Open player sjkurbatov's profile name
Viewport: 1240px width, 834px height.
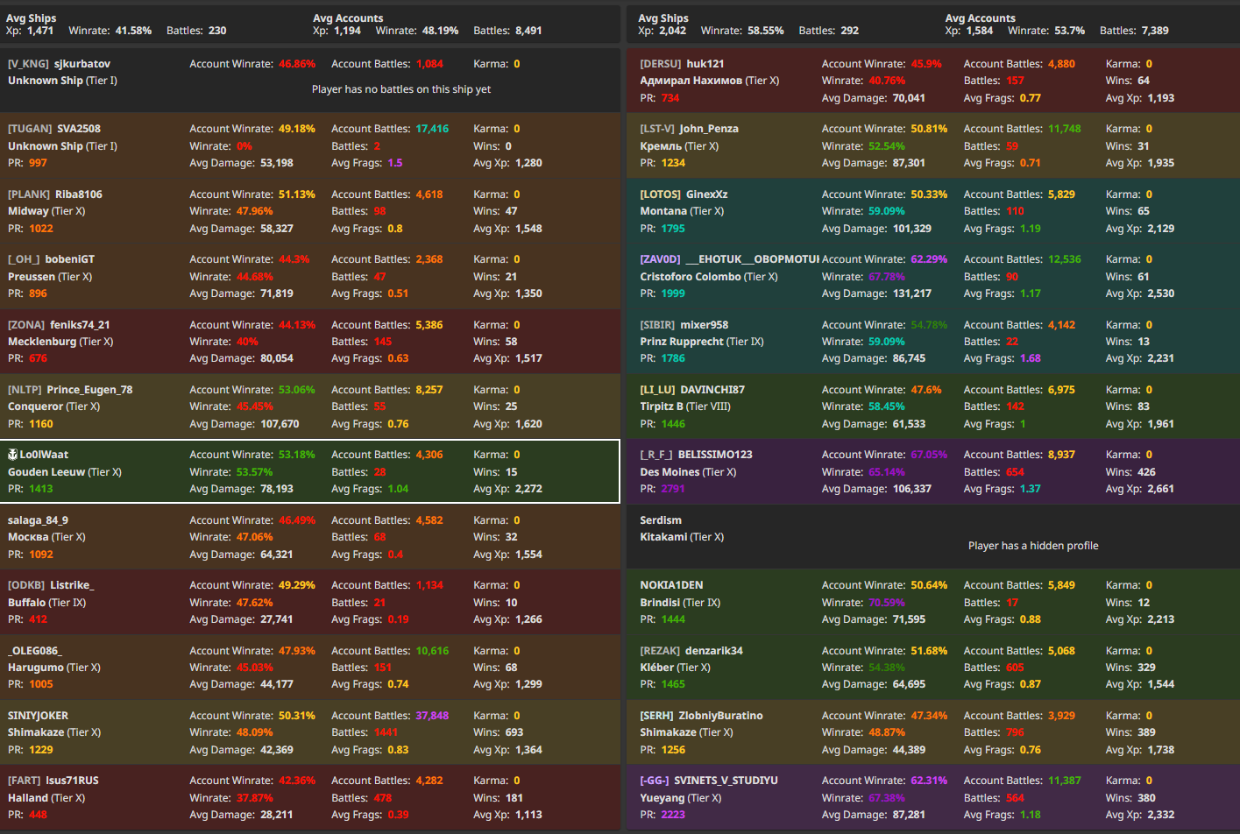(x=81, y=64)
